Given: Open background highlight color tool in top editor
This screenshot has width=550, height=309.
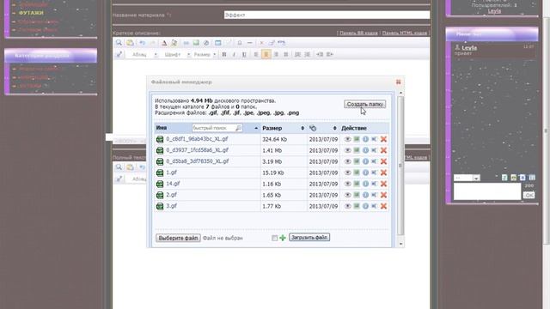Looking at the screenshot, I should coord(174,43).
